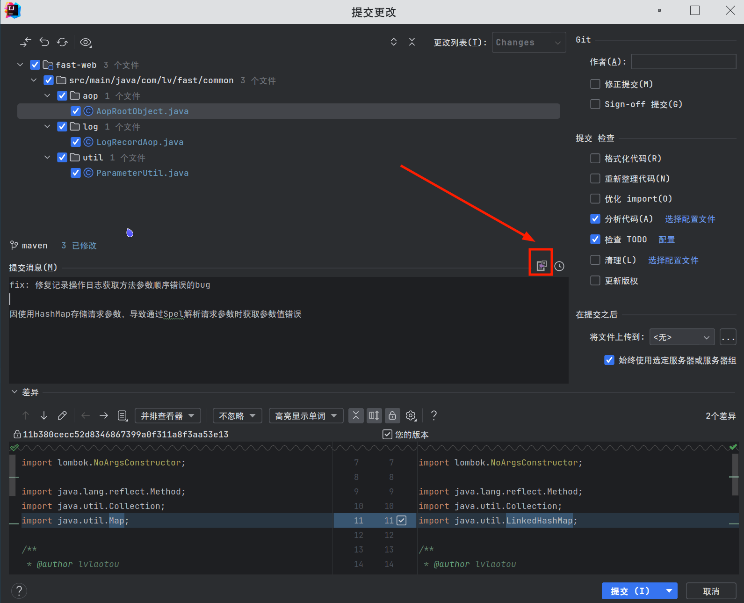Compare previous file left arrow
The image size is (744, 603).
coord(86,415)
